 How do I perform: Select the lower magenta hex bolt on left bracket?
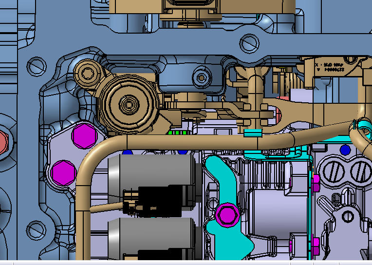(x=64, y=172)
